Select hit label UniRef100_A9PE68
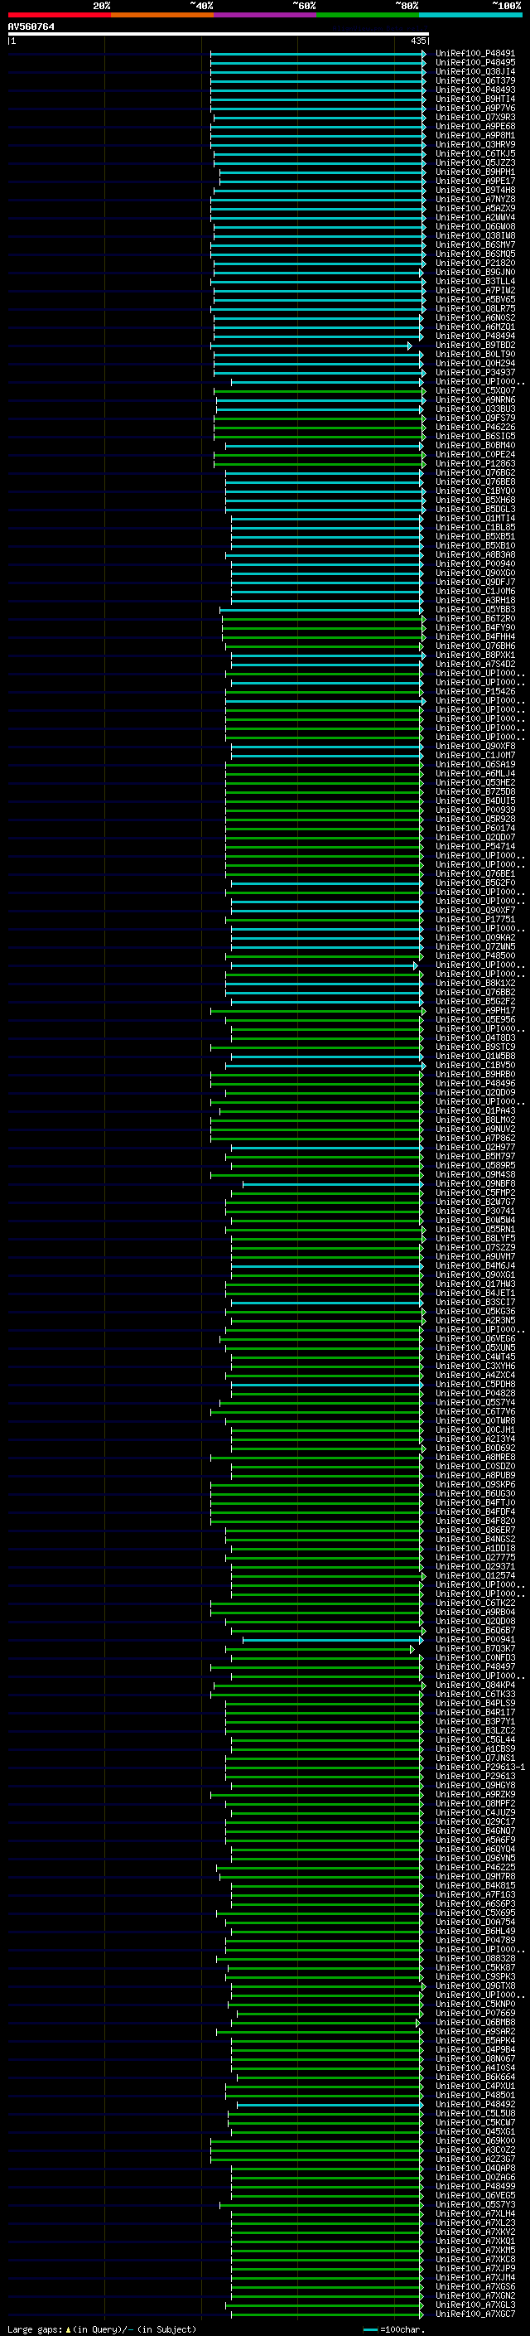 [475, 126]
